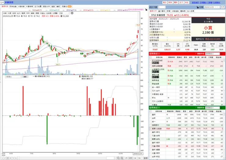Open the dropdown arrow after page button 6
Image resolution: width=226 pixels, height=160 pixels.
coord(18,158)
